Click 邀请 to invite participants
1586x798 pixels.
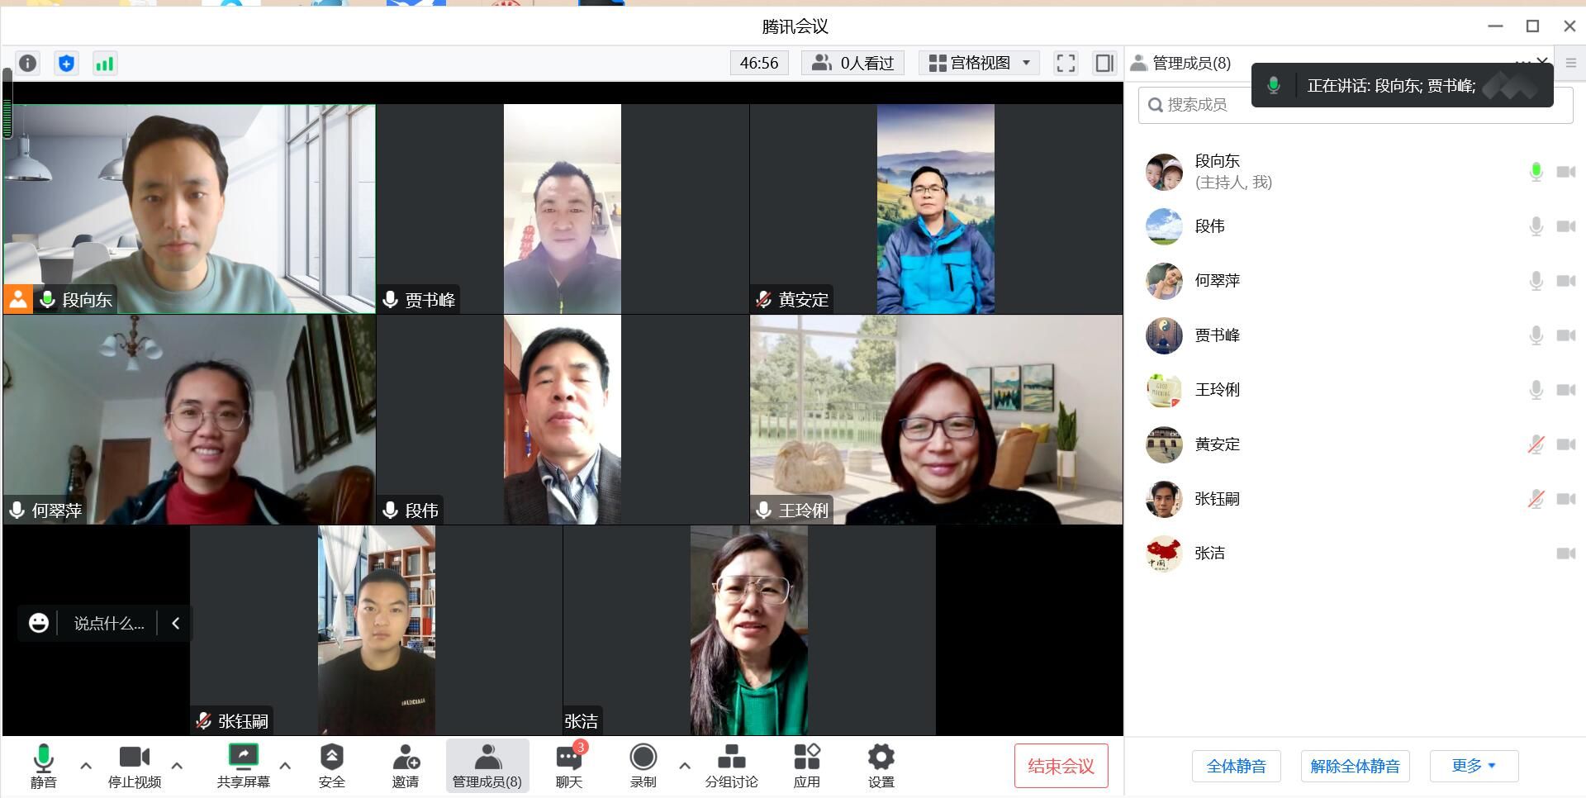coord(406,766)
